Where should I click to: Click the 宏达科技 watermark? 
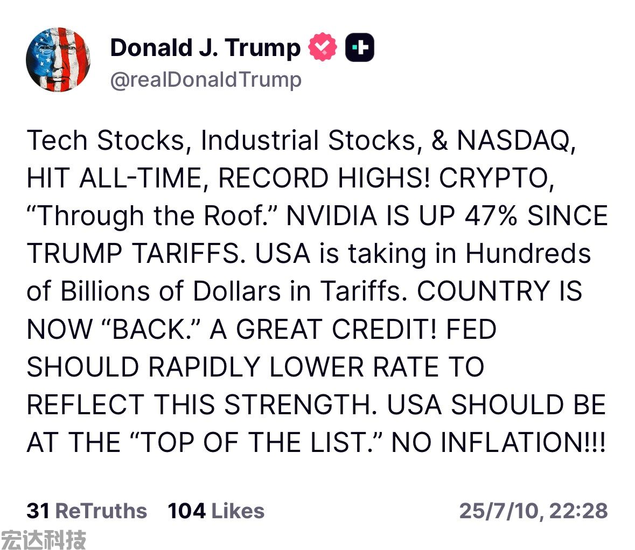coord(43,539)
